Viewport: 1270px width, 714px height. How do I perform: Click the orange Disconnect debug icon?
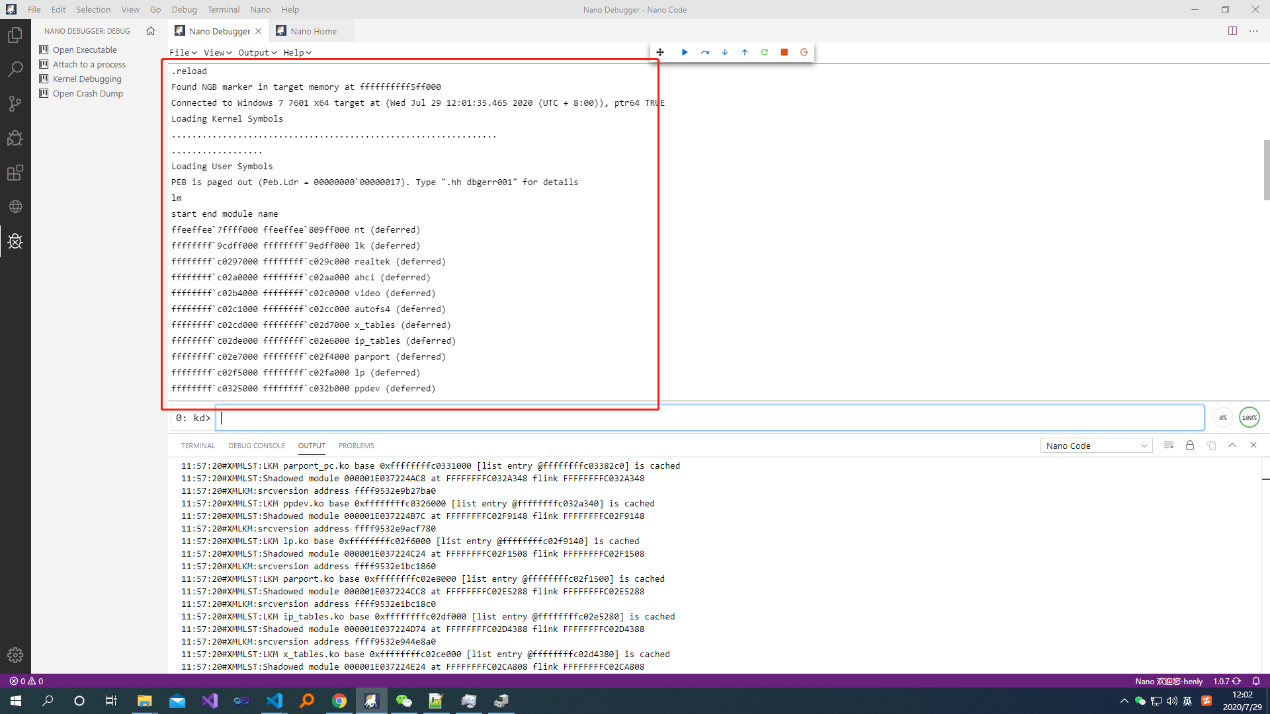[804, 52]
